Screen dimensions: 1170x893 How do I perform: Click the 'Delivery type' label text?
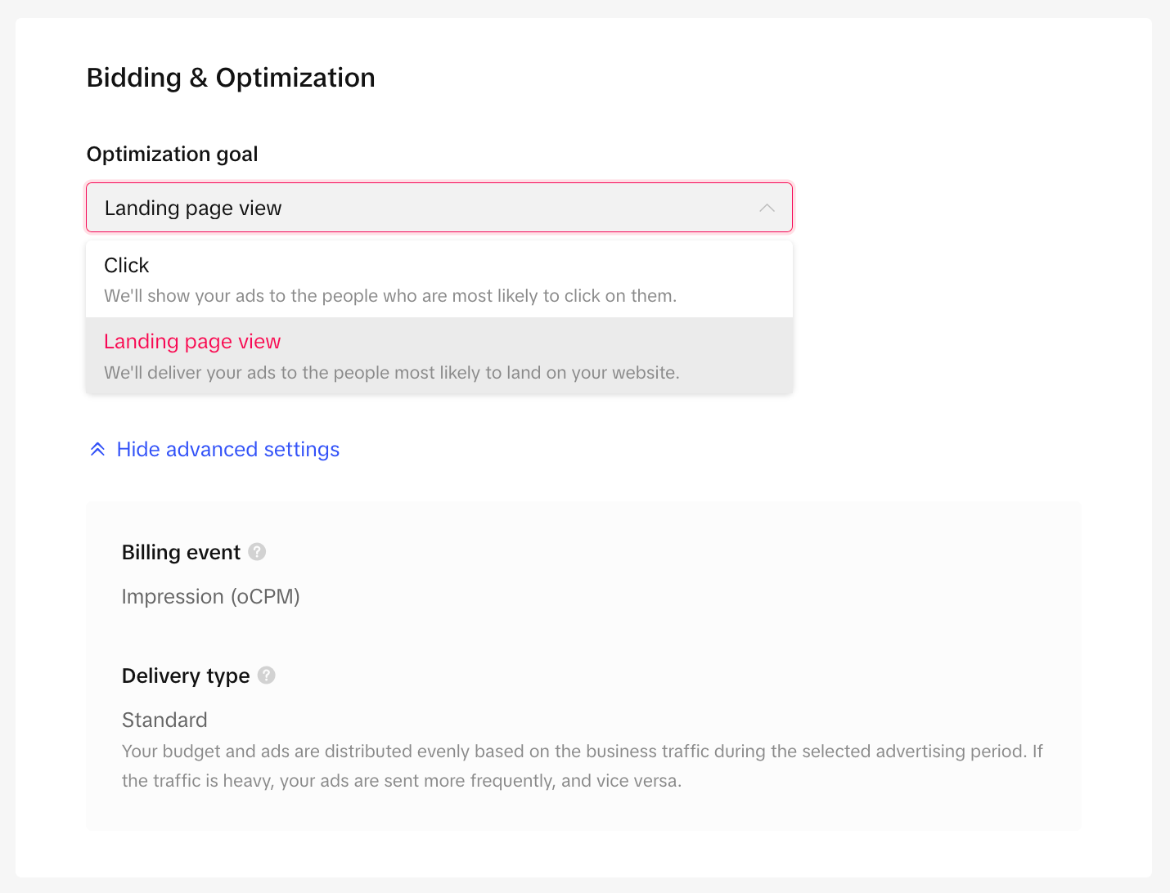[186, 676]
